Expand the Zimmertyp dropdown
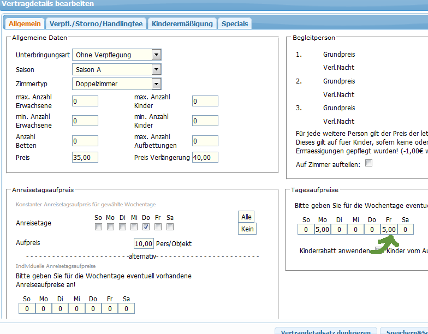Screen dimensions: 428x334 [x=156, y=83]
